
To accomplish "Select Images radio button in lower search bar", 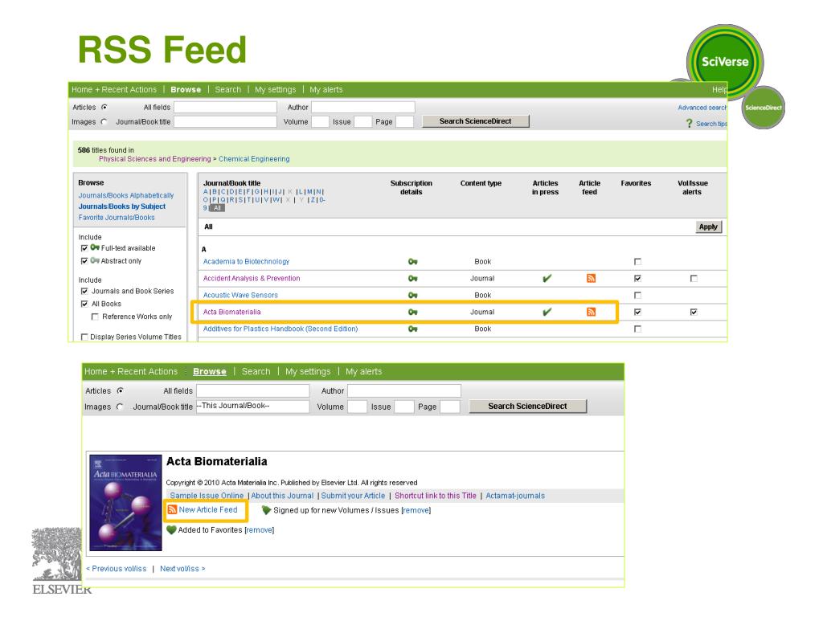I will pos(120,407).
